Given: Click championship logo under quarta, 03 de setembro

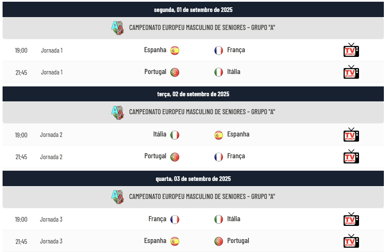Looking at the screenshot, I should coord(118,197).
